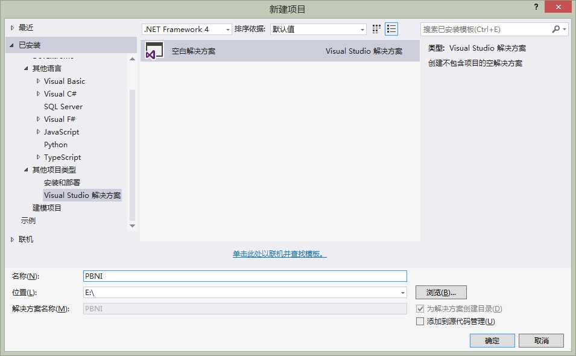Screen dimensions: 576x356
Task: Select Python in the tree
Action: click(56, 145)
